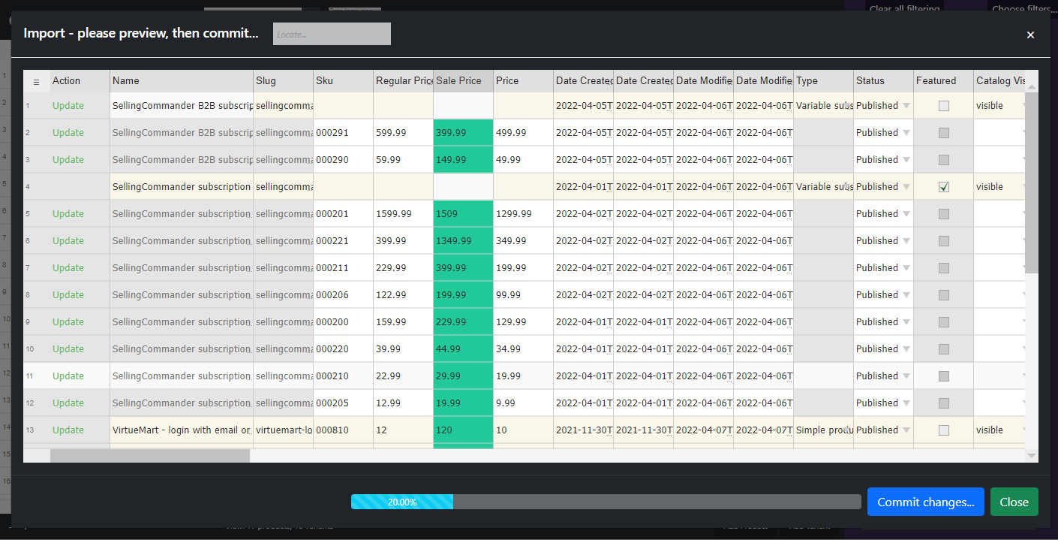Click the hamburger menu icon in the table header corner
The width and height of the screenshot is (1058, 540).
coord(35,80)
